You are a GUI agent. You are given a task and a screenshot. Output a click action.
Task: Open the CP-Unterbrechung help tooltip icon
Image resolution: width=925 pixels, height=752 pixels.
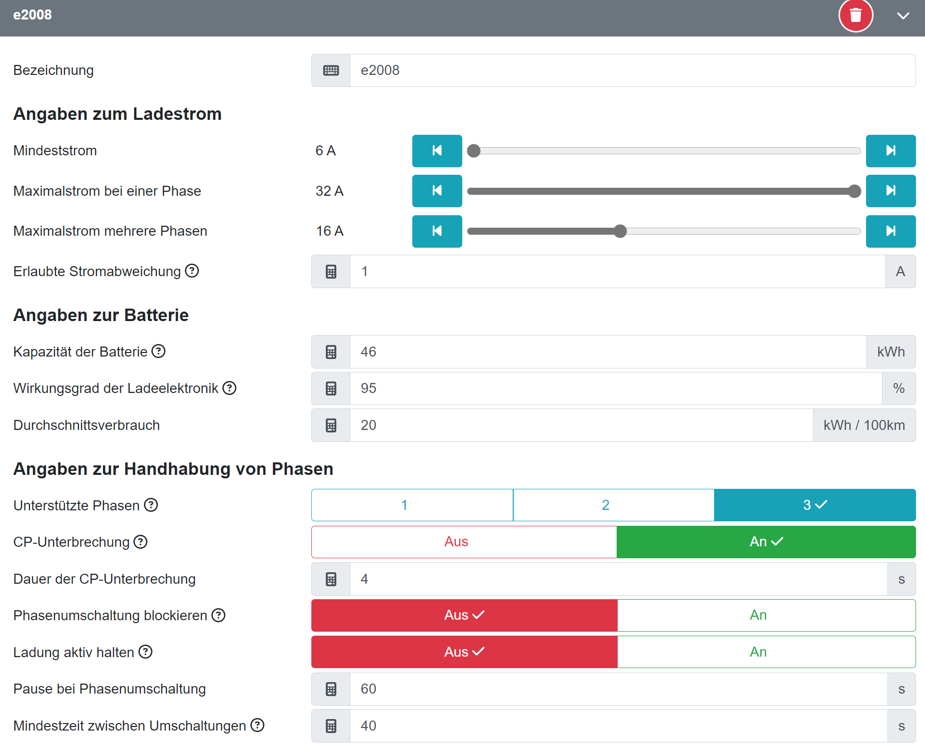[141, 542]
